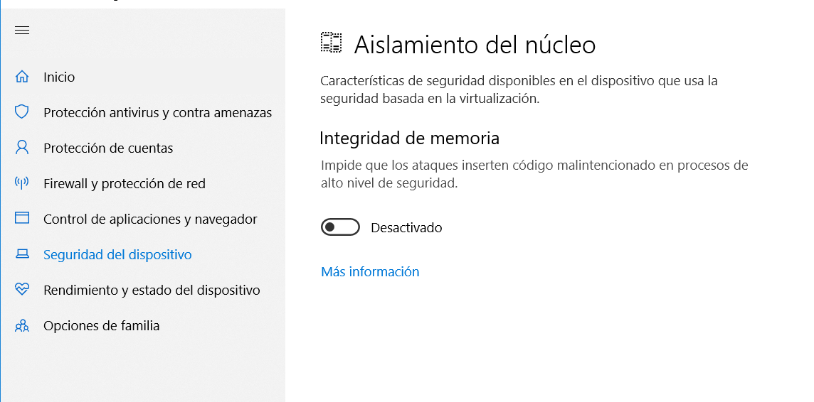Open the Más información link

[x=370, y=271]
